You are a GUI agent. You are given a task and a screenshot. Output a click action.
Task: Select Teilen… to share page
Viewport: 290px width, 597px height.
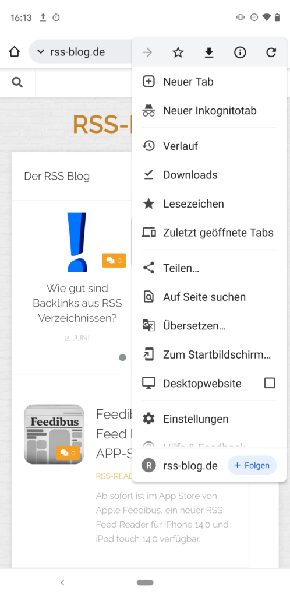[209, 268]
